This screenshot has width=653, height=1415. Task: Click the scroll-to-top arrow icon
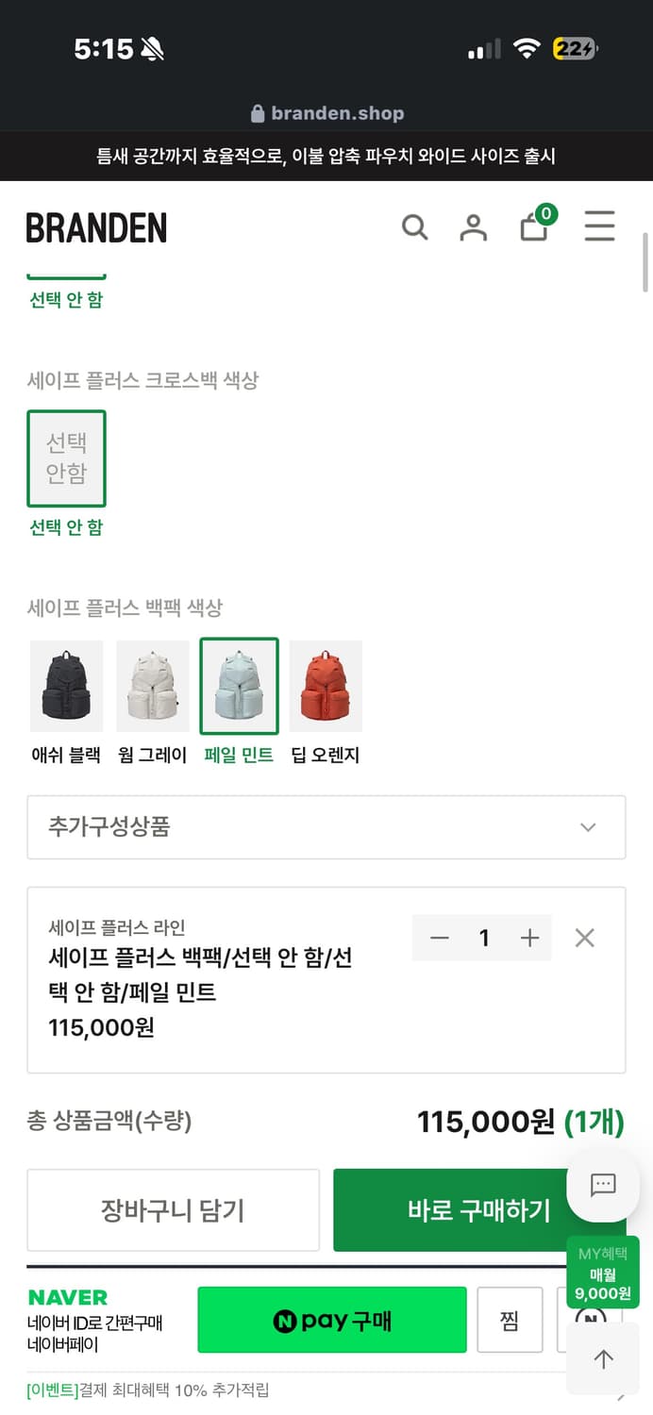(603, 1358)
